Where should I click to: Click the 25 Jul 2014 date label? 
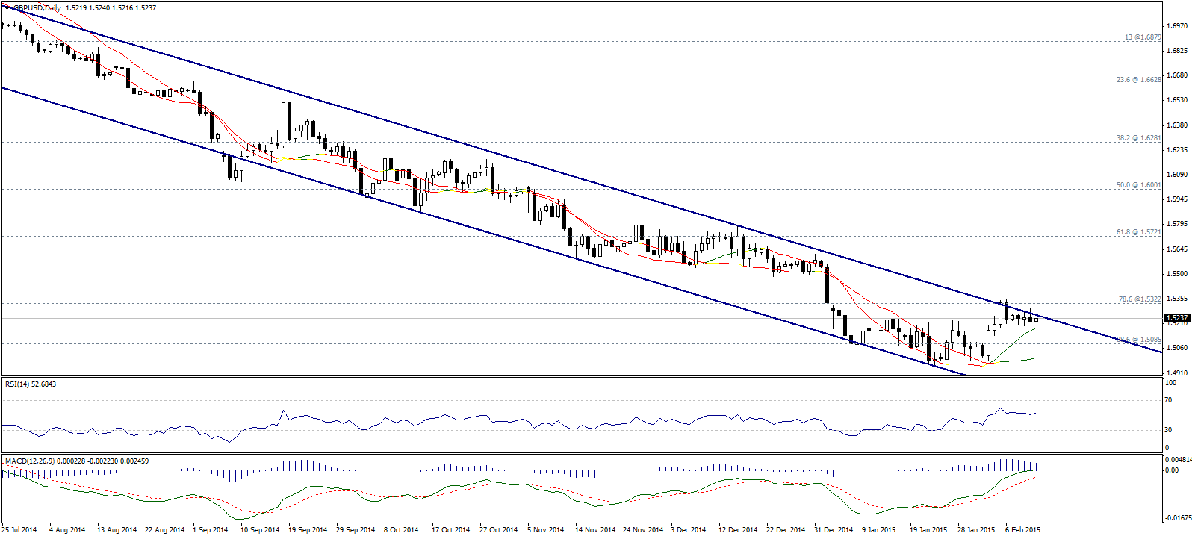click(x=19, y=530)
